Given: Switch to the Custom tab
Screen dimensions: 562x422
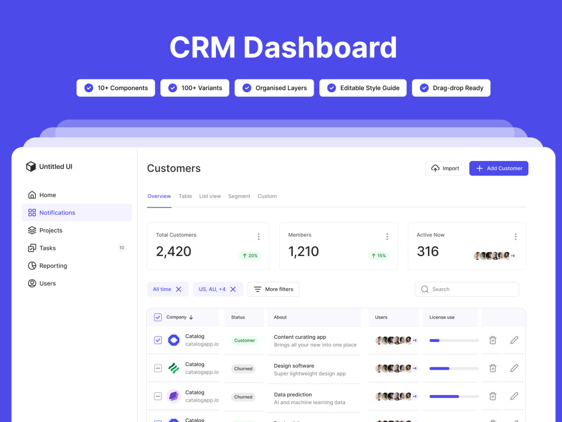Looking at the screenshot, I should (267, 196).
